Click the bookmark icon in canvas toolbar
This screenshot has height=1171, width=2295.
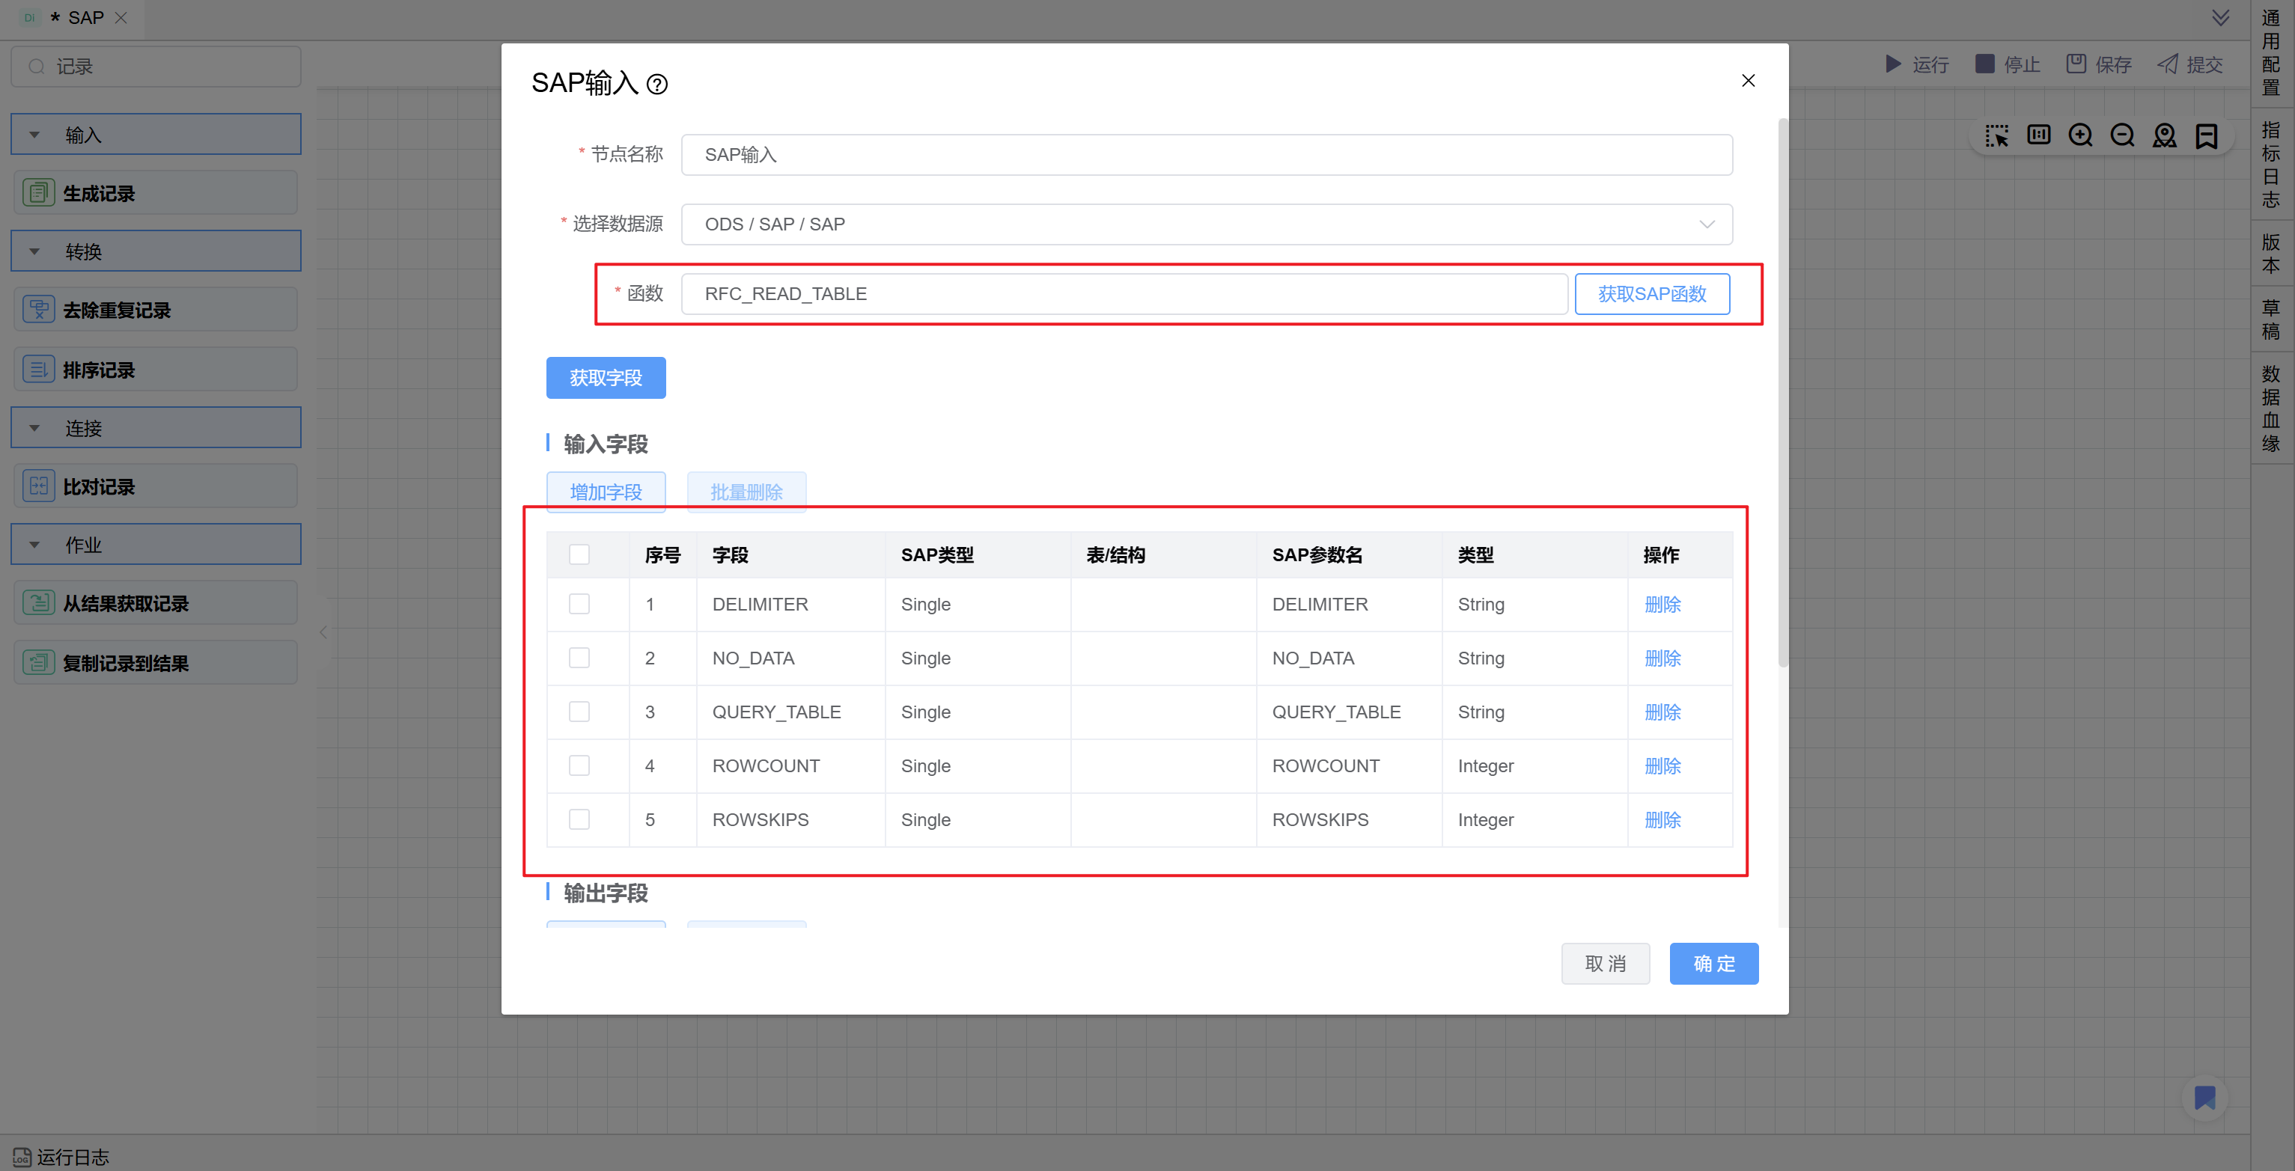click(x=2206, y=135)
